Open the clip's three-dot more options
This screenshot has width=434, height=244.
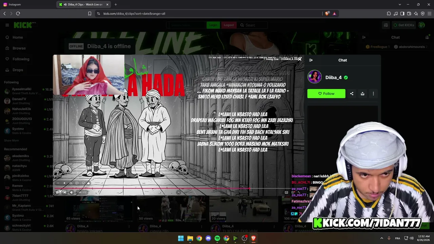pos(373,94)
